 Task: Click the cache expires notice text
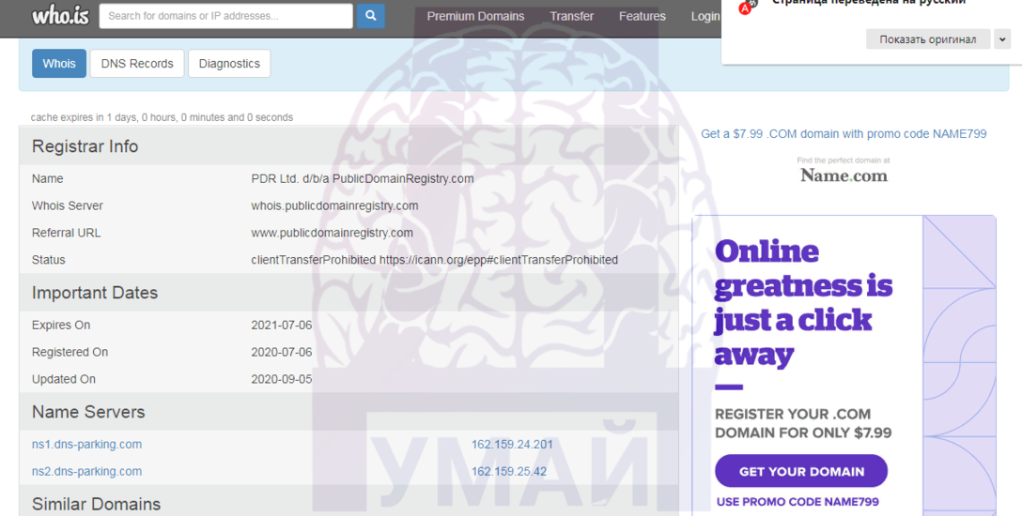(162, 118)
